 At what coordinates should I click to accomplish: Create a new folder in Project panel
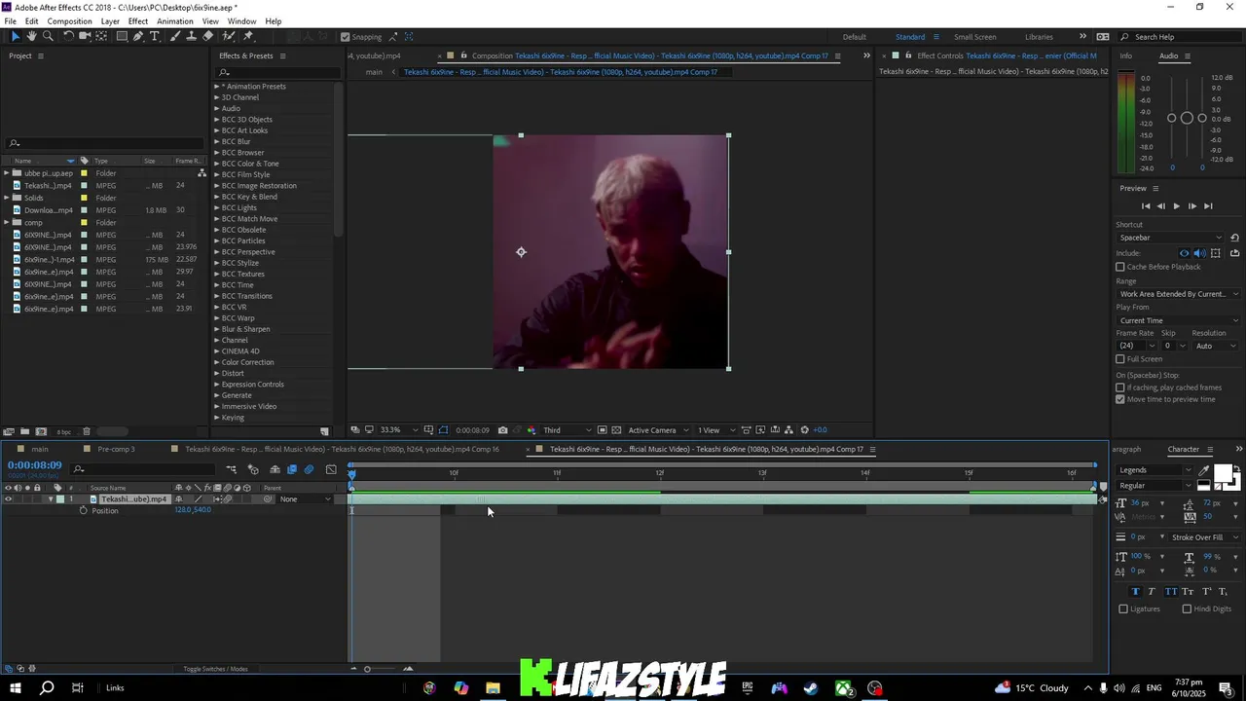(24, 431)
